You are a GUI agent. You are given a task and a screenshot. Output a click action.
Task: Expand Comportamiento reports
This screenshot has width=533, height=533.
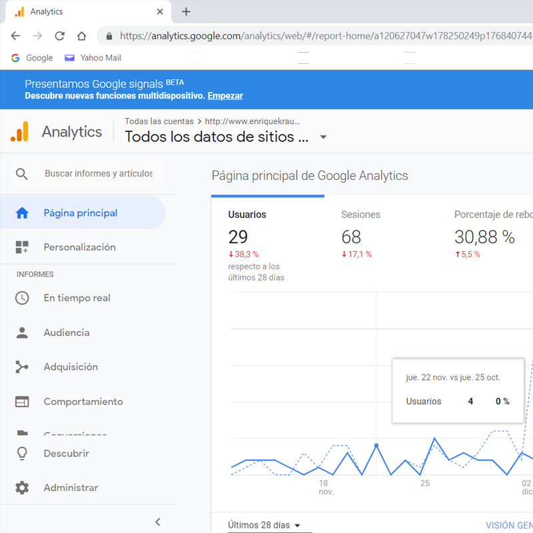point(83,402)
